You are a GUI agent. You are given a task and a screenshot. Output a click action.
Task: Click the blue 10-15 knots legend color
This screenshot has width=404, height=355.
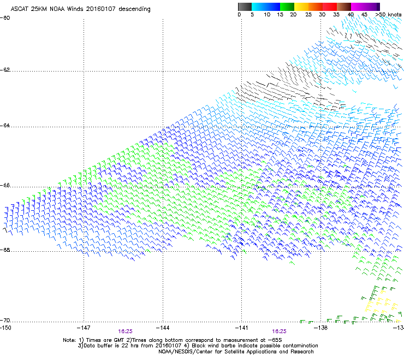[x=272, y=7]
